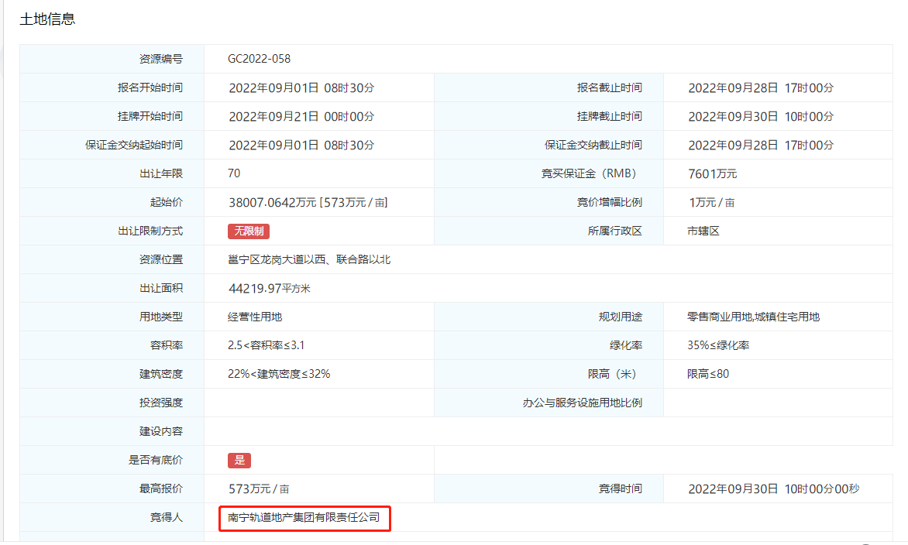Screen dimensions: 908x545
Task: Select the winner name 南宁轨道地产集团有限责任公司
Action: click(304, 517)
